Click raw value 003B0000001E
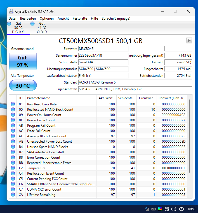 pos(174,168)
